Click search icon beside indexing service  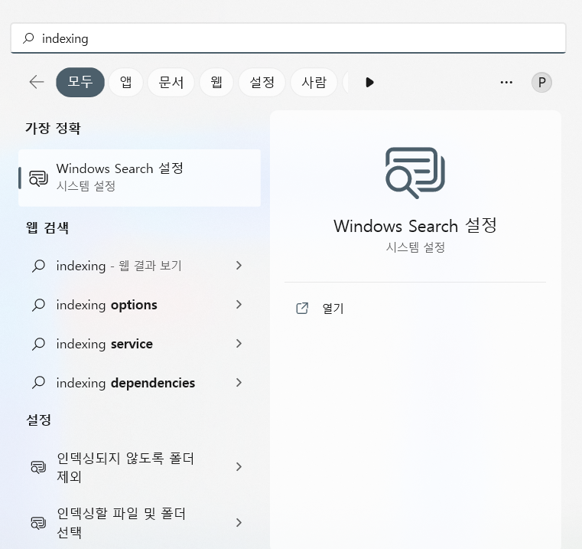coord(38,344)
